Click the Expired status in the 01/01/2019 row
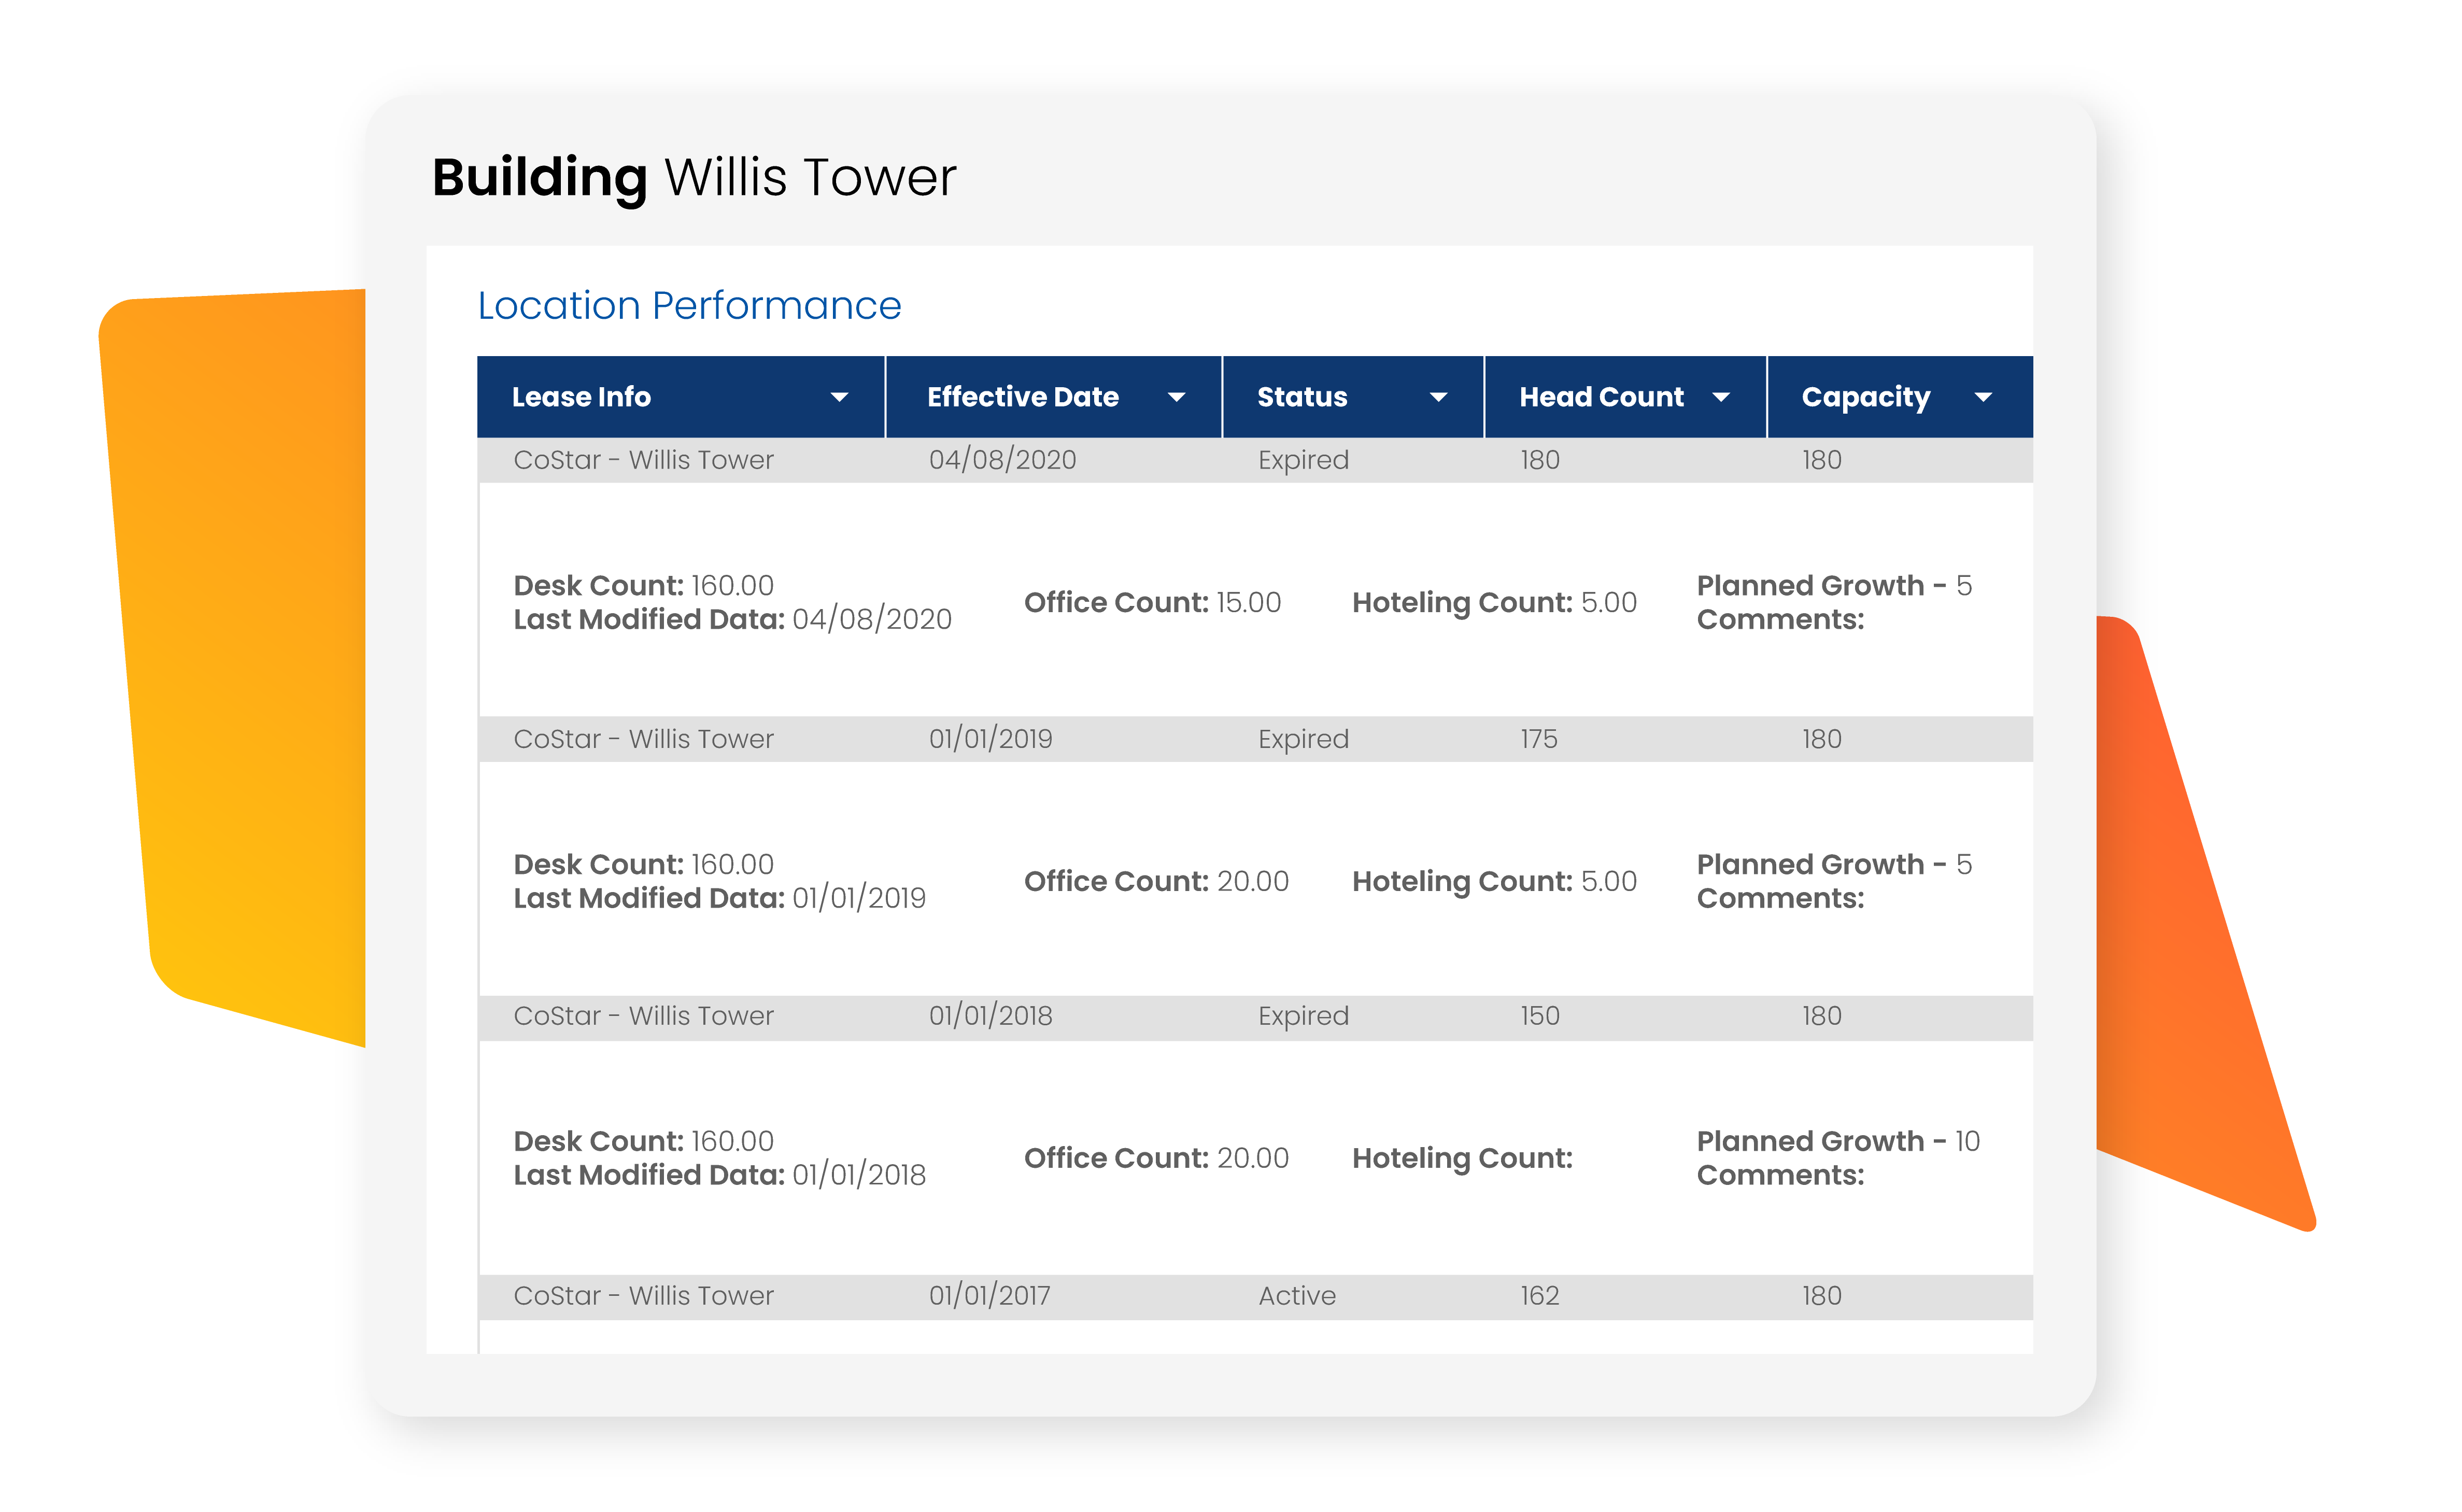Screen dimensions: 2462x1512 tap(1303, 740)
